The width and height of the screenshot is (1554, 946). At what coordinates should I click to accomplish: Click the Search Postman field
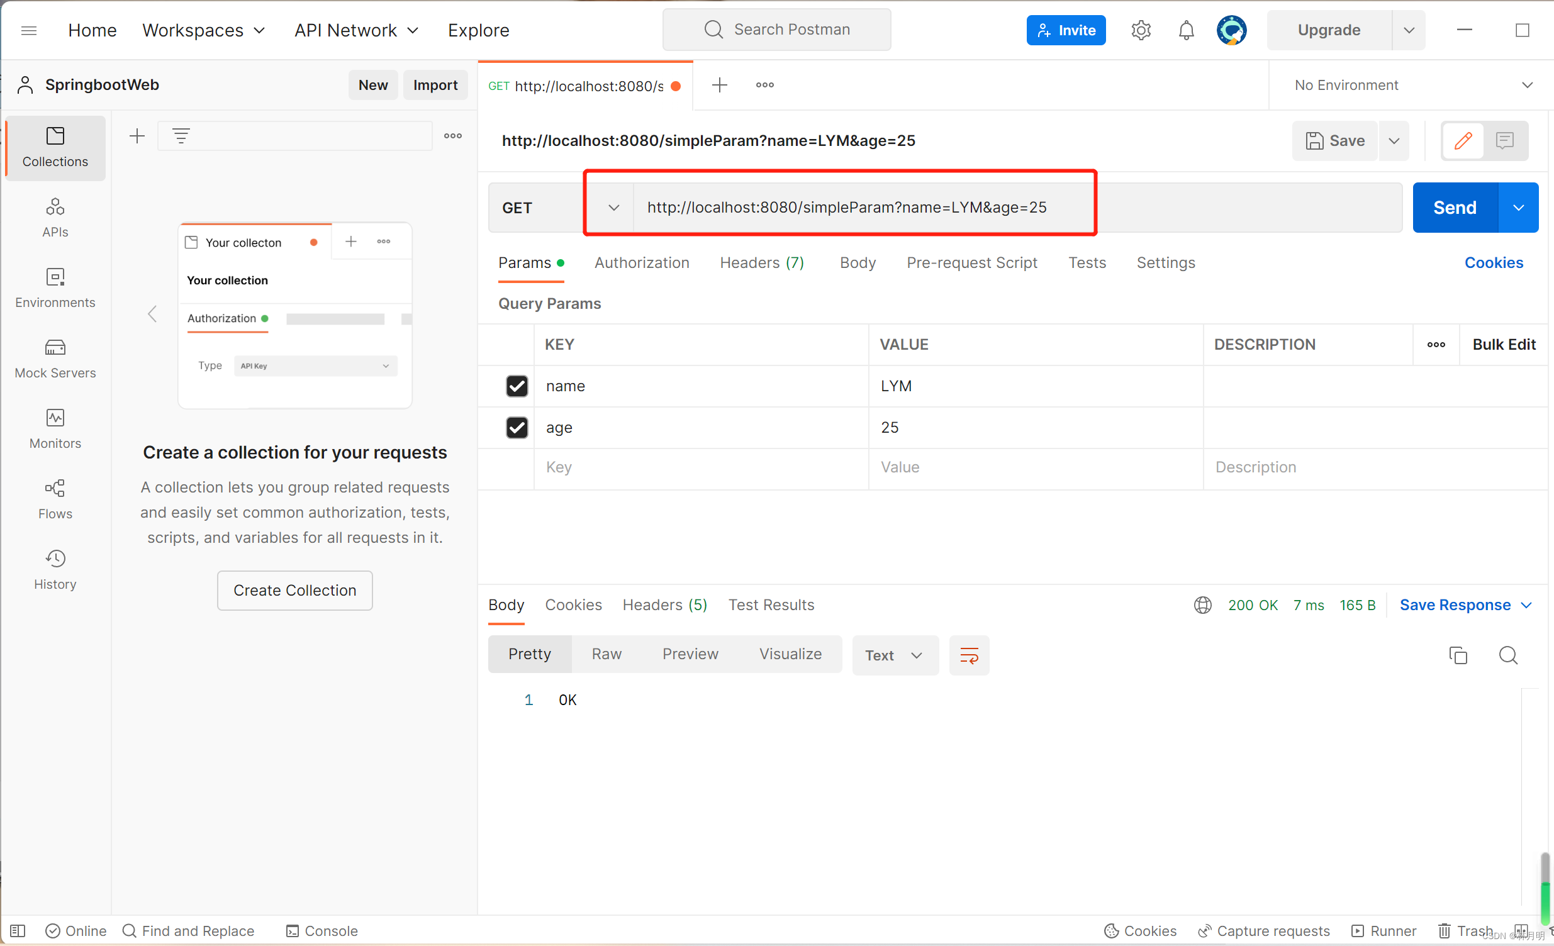coord(777,30)
